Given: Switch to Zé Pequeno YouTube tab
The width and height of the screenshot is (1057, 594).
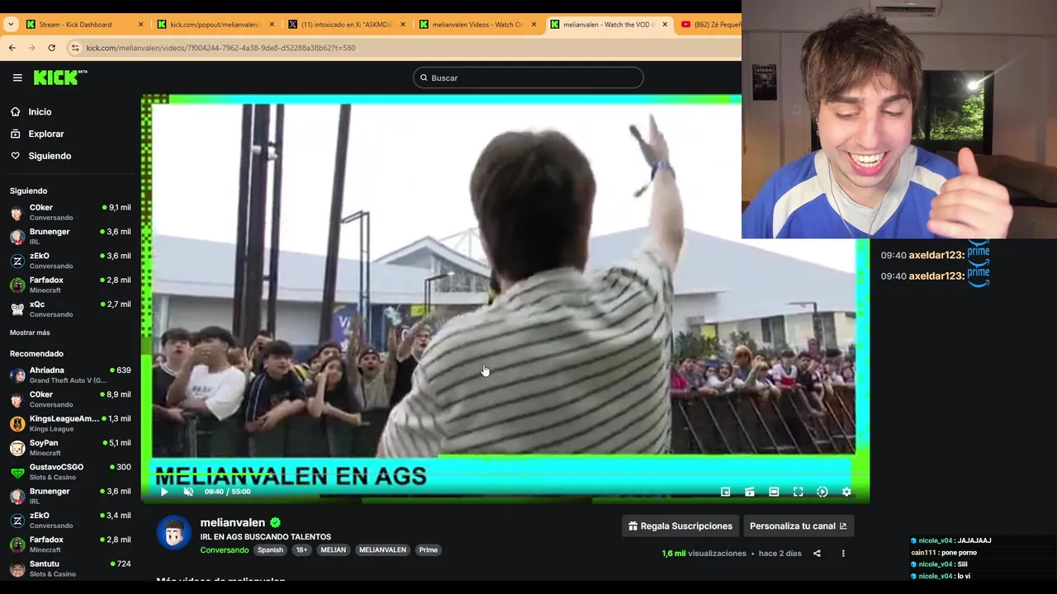Looking at the screenshot, I should 709,25.
